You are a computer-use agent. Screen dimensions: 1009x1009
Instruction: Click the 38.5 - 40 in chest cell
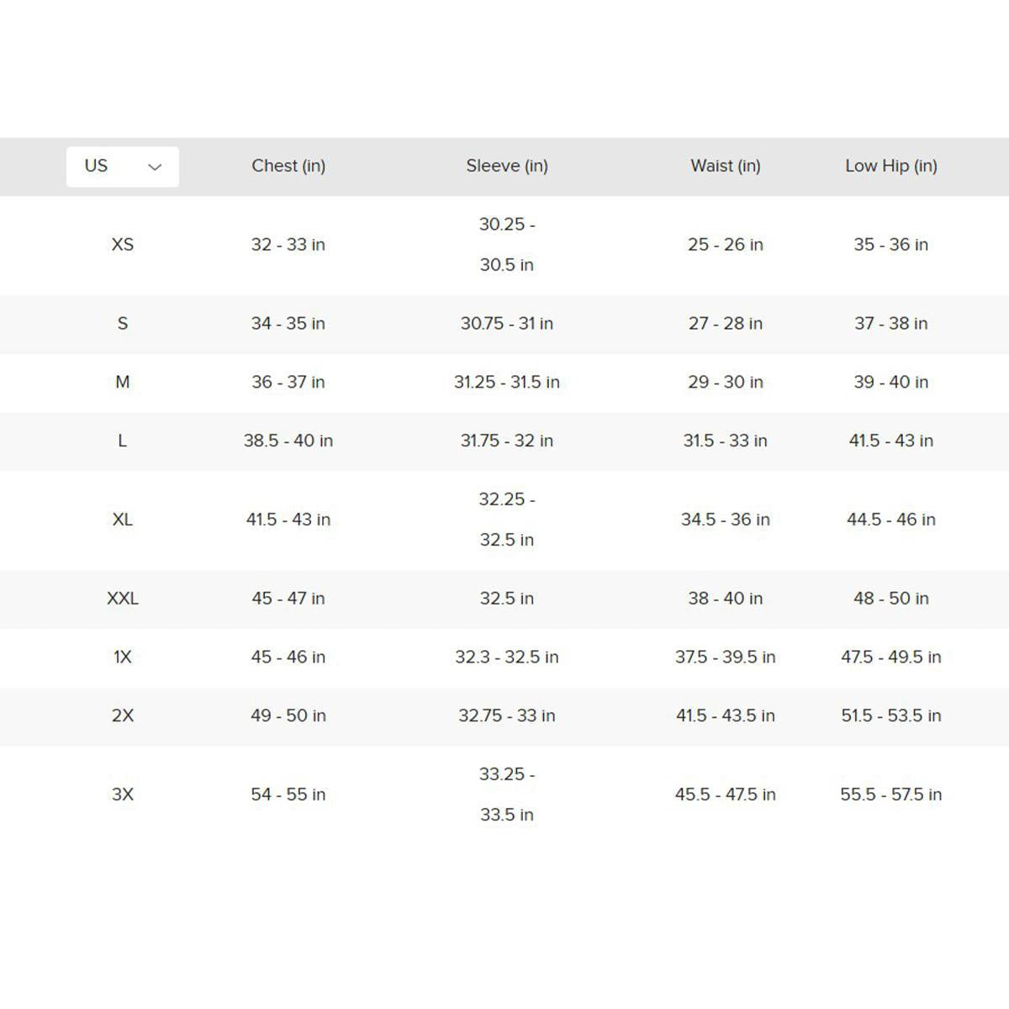(288, 441)
